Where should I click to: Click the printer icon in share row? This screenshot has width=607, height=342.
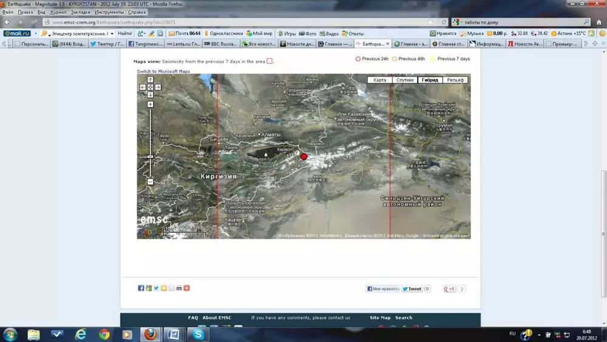(x=179, y=288)
